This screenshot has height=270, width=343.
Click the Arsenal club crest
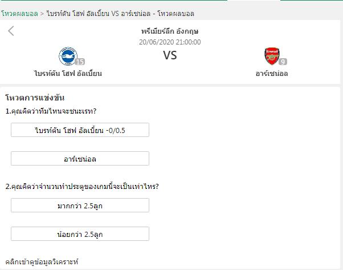pos(271,56)
